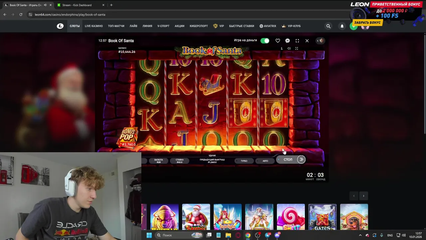Go back in browser
The image size is (426, 240).
tap(5, 15)
